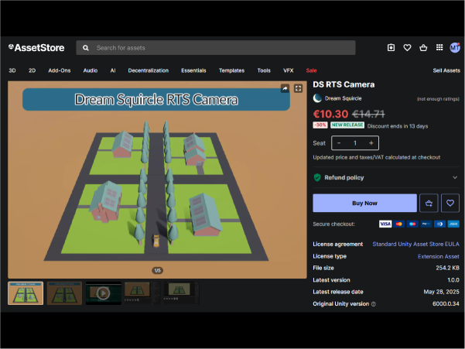Select the fourth screenshot thumbnail

click(x=142, y=293)
